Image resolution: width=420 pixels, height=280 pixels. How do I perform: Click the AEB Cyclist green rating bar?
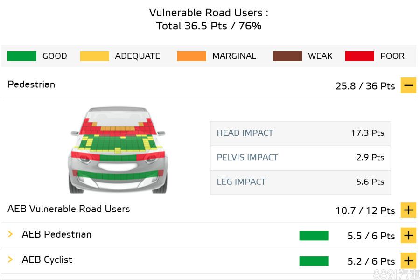tap(314, 261)
